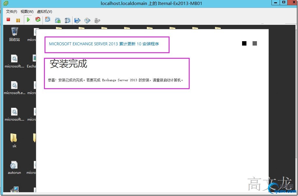
Task: Minimize the VM console window
Action: (276, 2)
